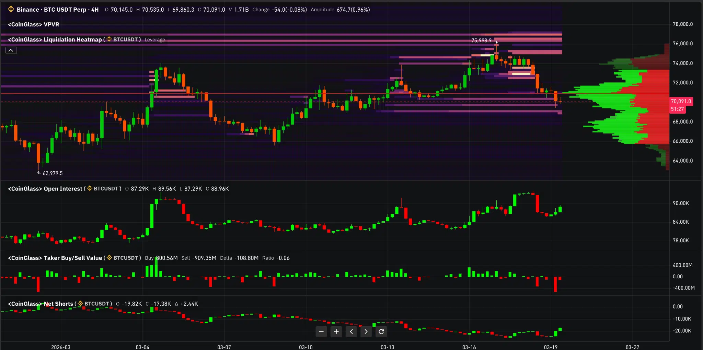703x350 pixels.
Task: Click the refresh chart data icon
Action: click(x=381, y=331)
